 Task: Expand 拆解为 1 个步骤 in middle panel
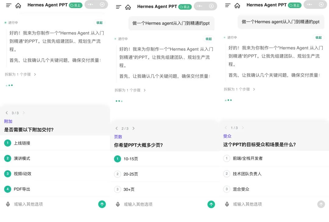[130, 90]
